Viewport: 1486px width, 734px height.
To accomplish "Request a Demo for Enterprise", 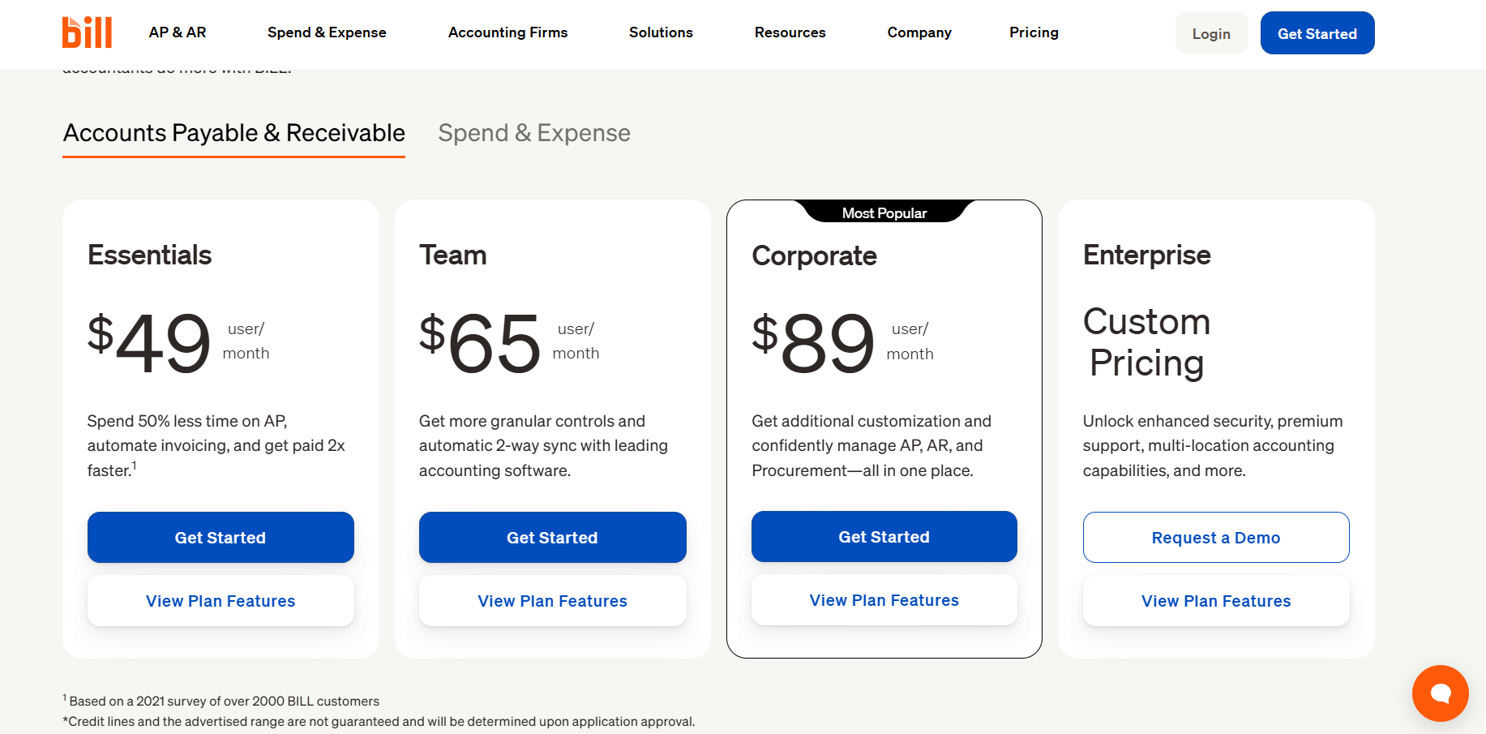I will click(1215, 538).
